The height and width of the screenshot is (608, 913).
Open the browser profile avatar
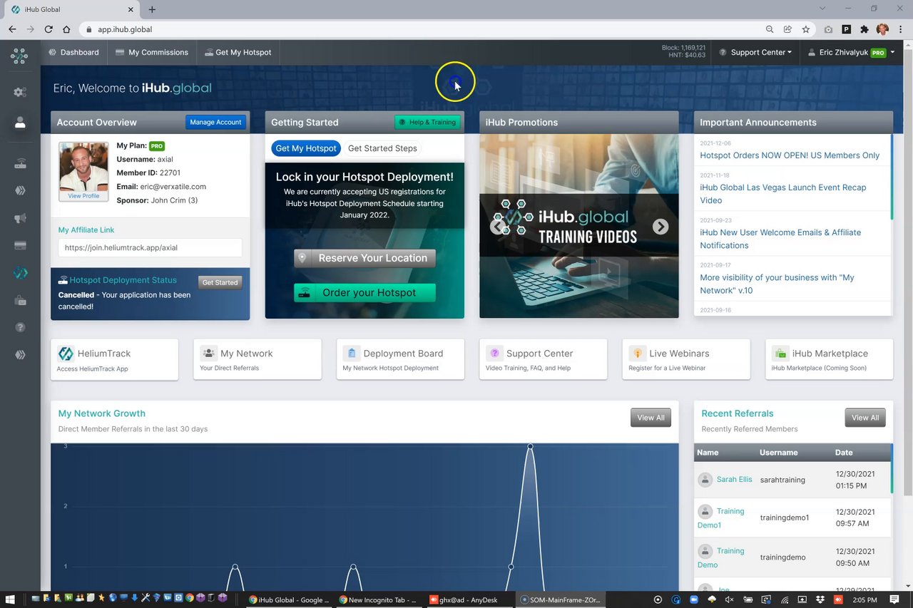[x=882, y=29]
